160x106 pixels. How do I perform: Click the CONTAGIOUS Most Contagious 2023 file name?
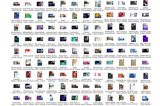98,33
